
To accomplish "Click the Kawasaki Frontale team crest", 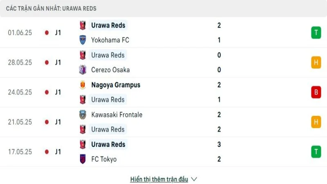I will pyautogui.click(x=83, y=115).
